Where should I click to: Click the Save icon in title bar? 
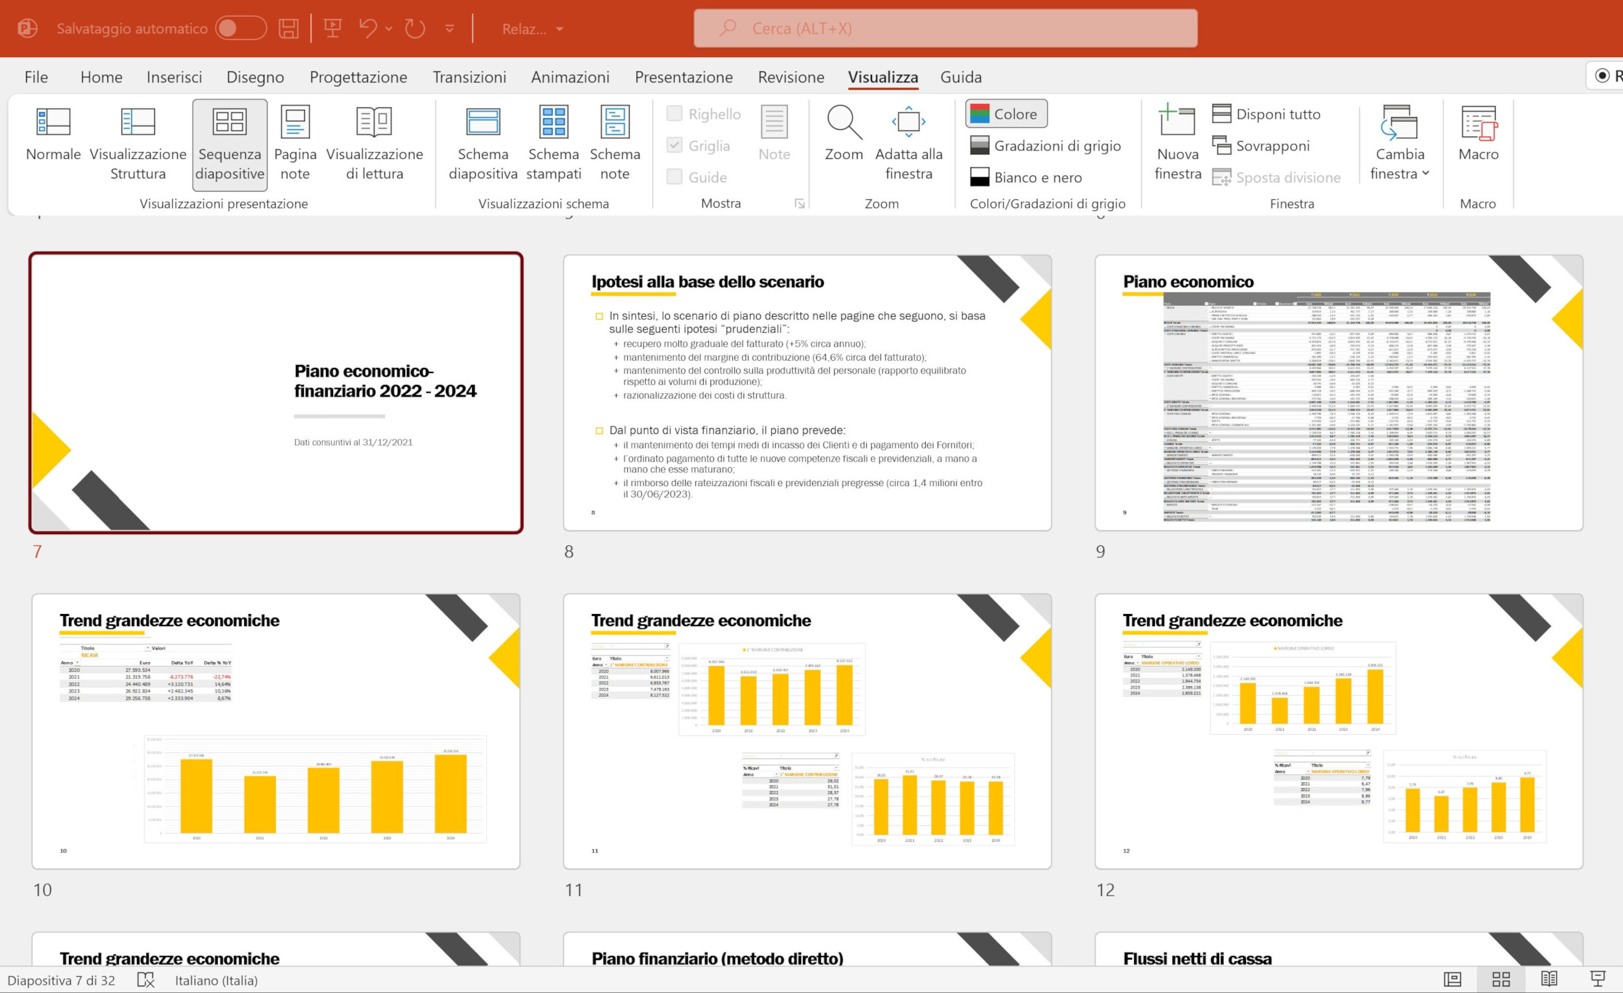point(288,29)
